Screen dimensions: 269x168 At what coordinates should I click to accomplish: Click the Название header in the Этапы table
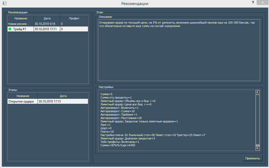[23, 96]
